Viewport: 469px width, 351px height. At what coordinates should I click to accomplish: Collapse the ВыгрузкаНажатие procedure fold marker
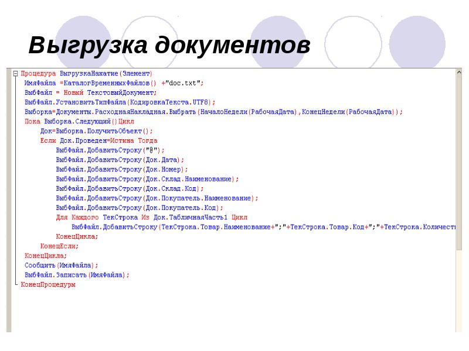coord(16,74)
